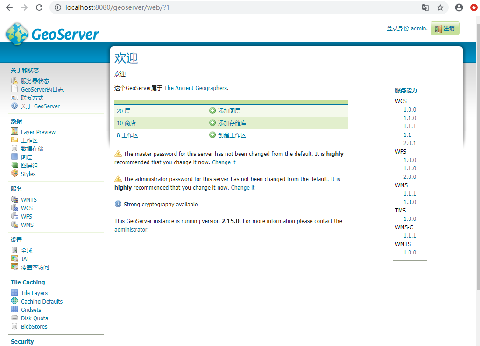
Task: Click 添加图层 add layer link
Action: pos(229,111)
